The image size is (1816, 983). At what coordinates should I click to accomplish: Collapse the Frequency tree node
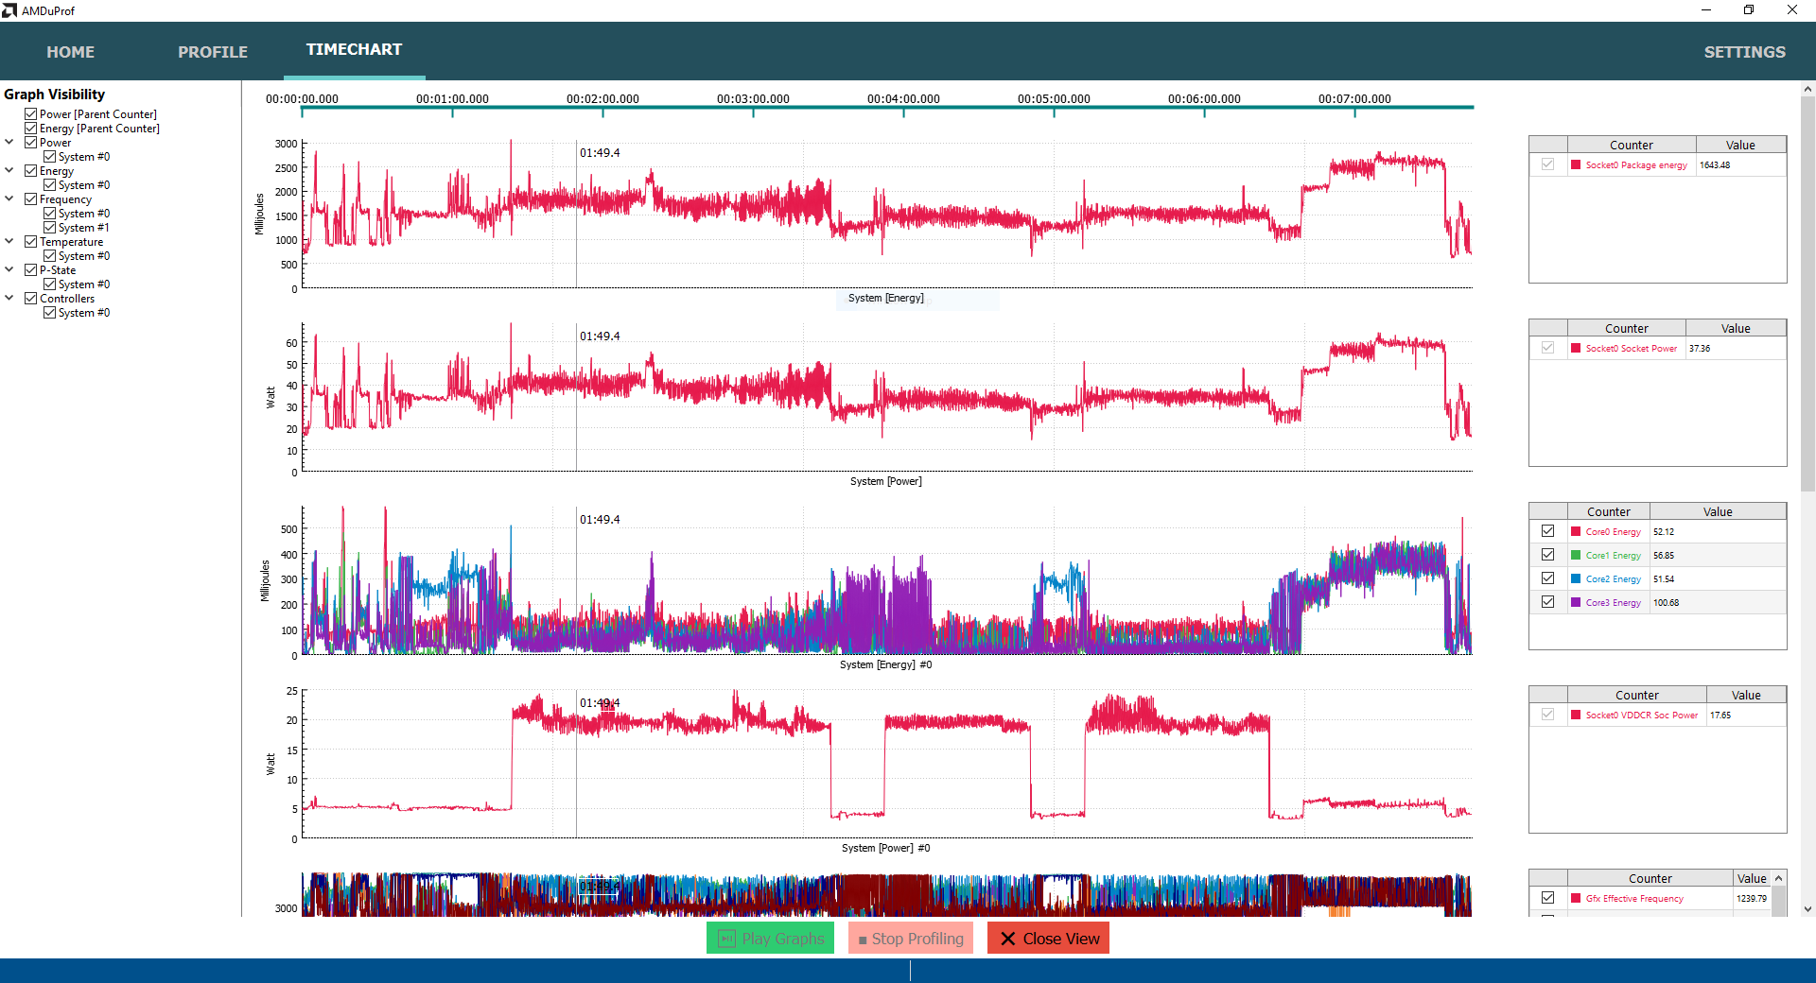click(9, 198)
